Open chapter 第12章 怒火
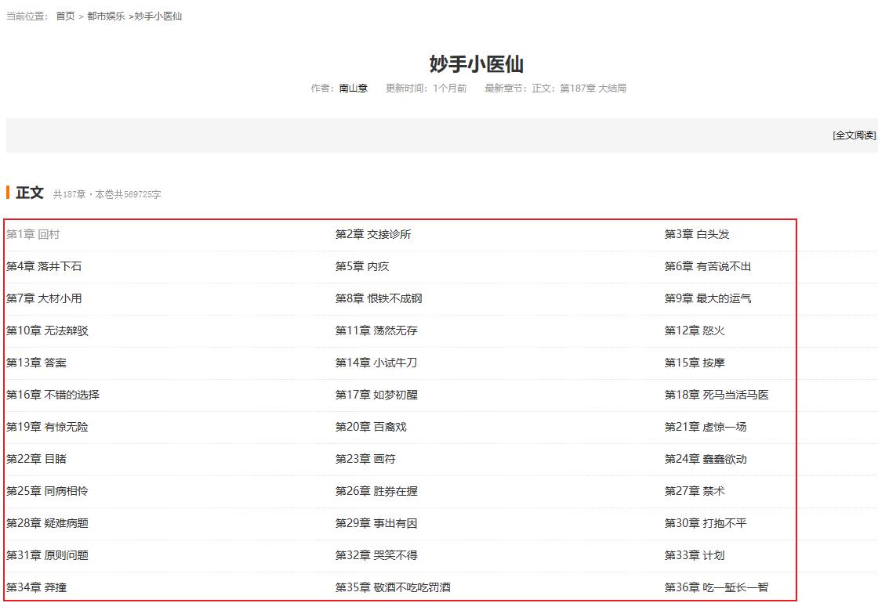878x603 pixels. point(695,330)
